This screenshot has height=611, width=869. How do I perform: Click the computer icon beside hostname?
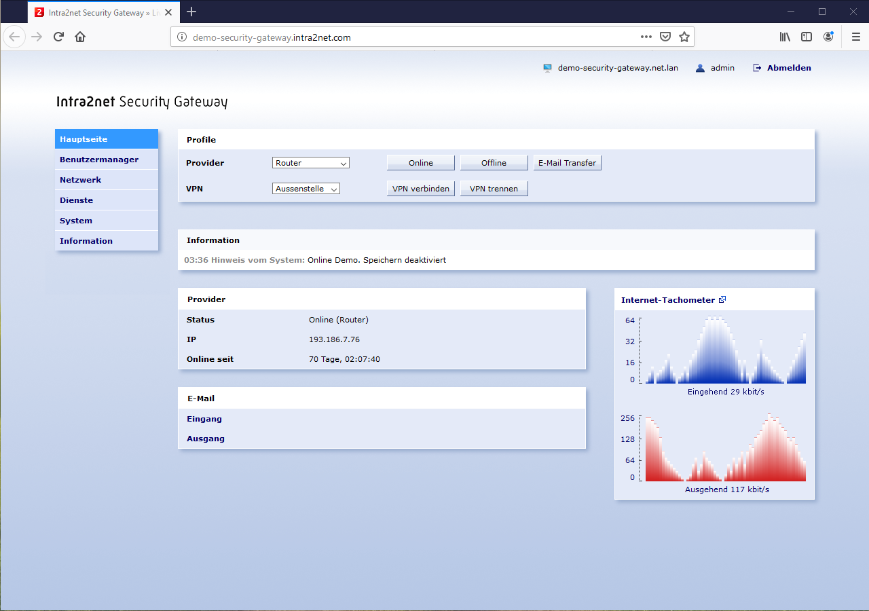click(x=547, y=68)
